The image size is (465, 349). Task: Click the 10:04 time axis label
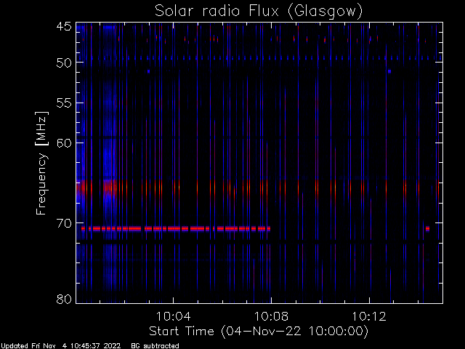tap(173, 316)
